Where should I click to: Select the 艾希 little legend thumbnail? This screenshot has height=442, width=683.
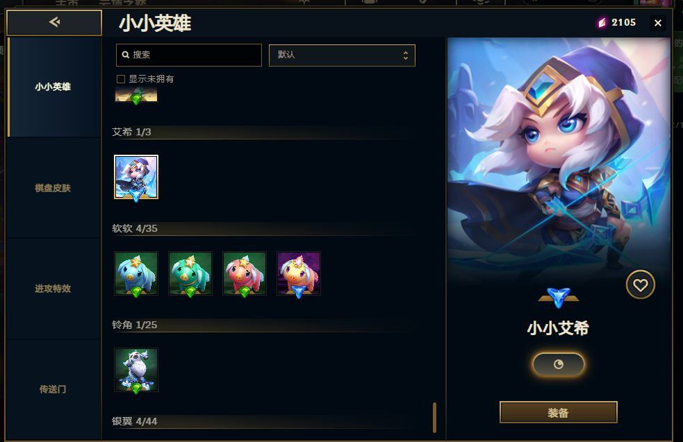136,177
